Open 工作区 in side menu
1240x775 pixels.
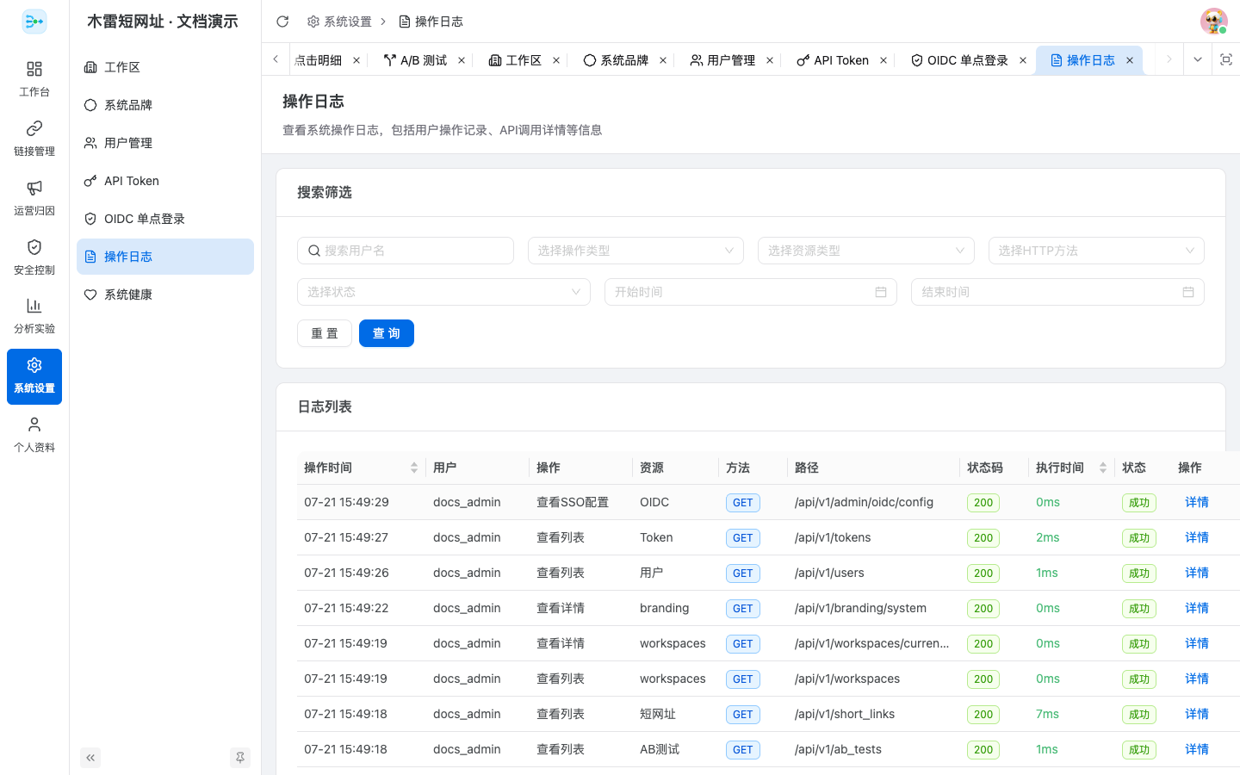pyautogui.click(x=165, y=67)
